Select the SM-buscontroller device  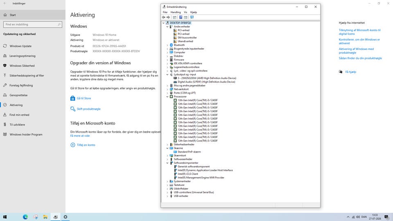[187, 38]
